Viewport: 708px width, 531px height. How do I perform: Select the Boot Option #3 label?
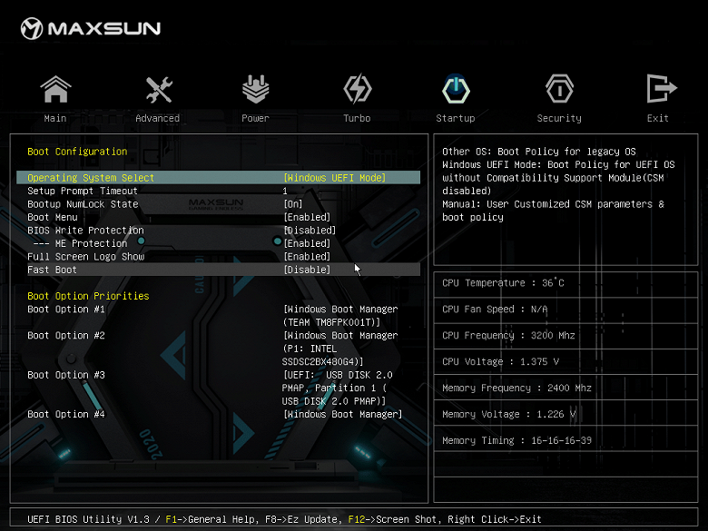[66, 375]
